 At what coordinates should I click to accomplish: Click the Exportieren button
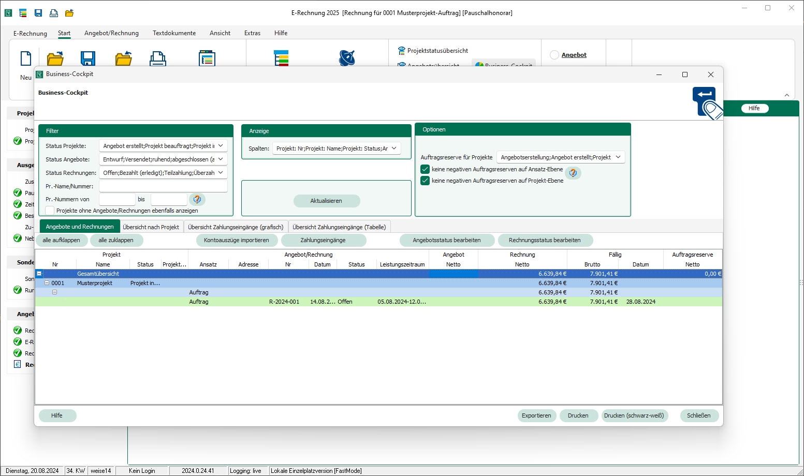536,415
